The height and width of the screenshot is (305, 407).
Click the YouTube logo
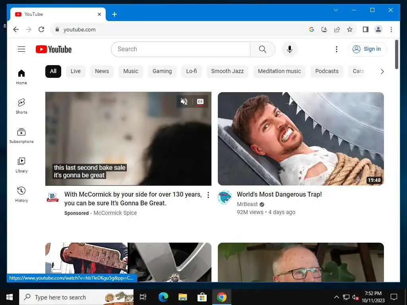pyautogui.click(x=54, y=49)
